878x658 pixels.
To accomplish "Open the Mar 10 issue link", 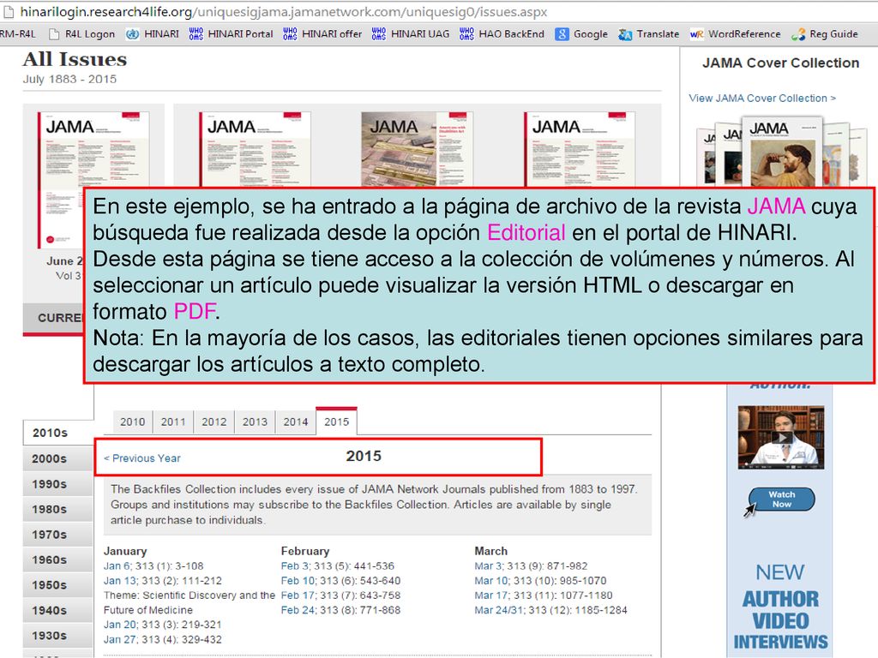I will (491, 581).
